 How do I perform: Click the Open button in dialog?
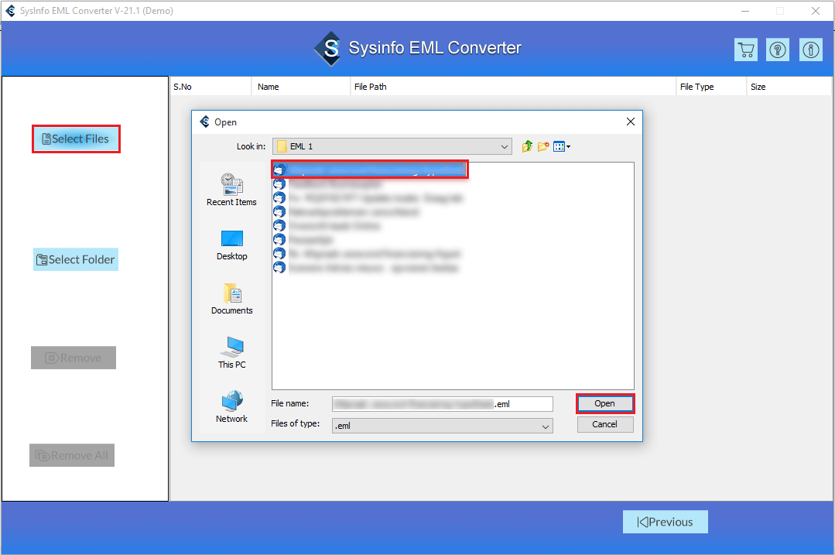pos(605,404)
